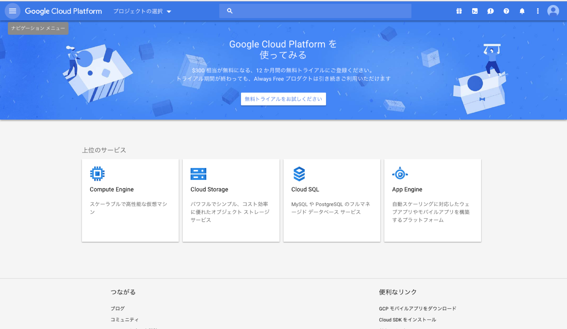Screen dimensions: 567x329
Task: Open the help question mark icon
Action: point(506,11)
